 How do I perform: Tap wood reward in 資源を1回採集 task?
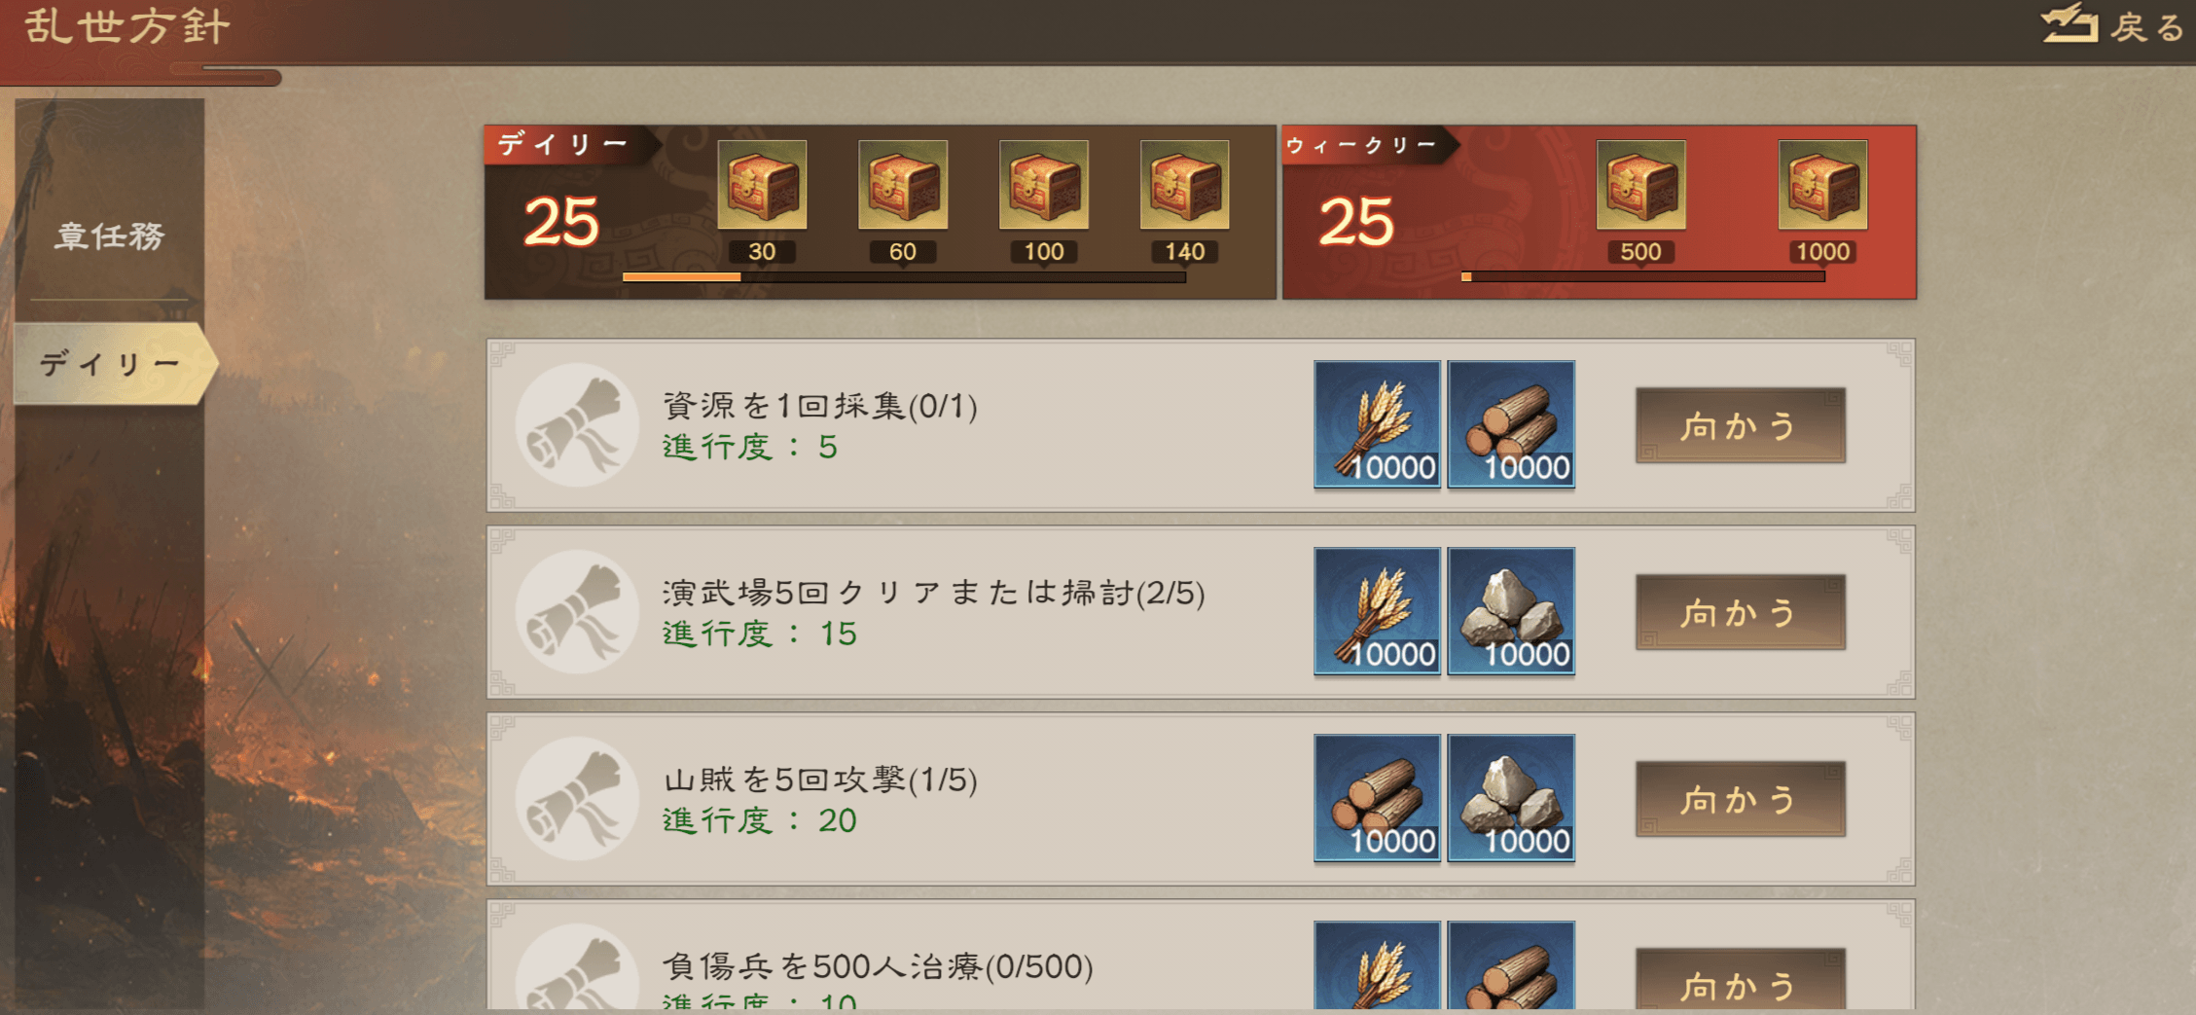point(1511,424)
